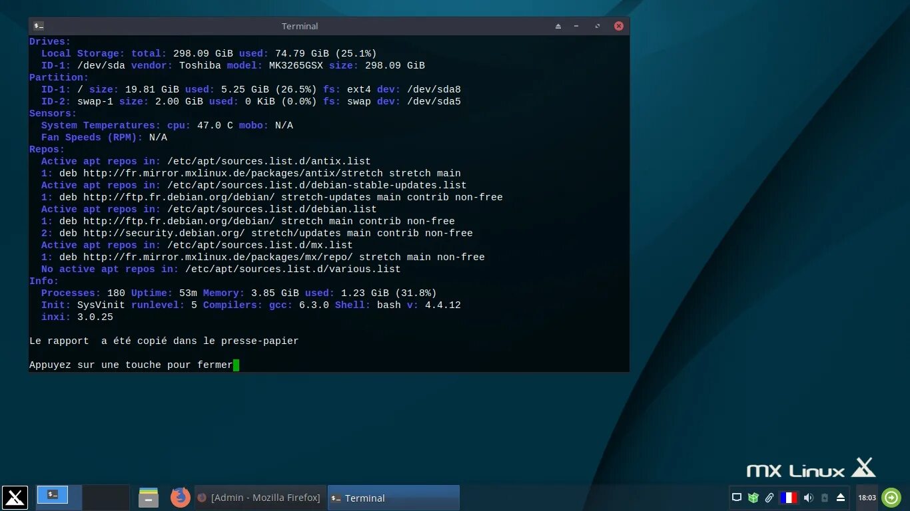Click the '/dev/sda' drive text

[101, 65]
